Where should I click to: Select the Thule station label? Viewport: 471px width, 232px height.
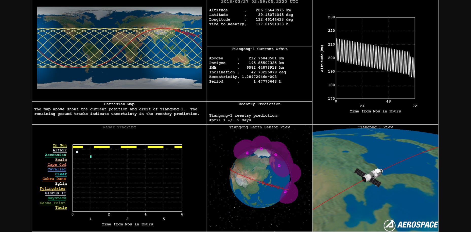point(61,208)
